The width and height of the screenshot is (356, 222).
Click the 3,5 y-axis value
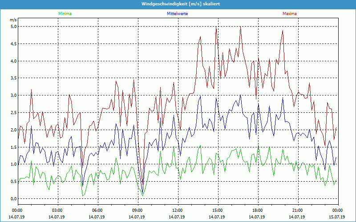pyautogui.click(x=14, y=78)
